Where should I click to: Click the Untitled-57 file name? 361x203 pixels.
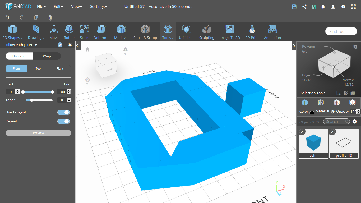coord(135,7)
